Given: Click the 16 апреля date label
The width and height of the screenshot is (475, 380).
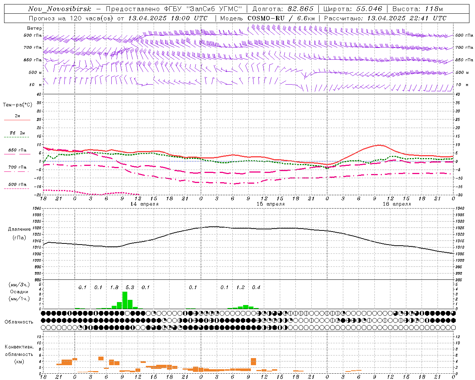Looking at the screenshot, I should pos(397,204).
